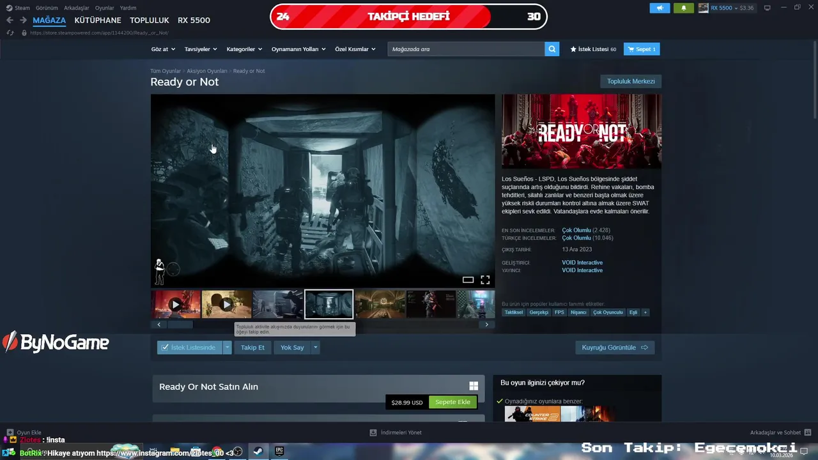Click Kuyruğu Görüntüle button
The width and height of the screenshot is (818, 460).
(x=615, y=348)
